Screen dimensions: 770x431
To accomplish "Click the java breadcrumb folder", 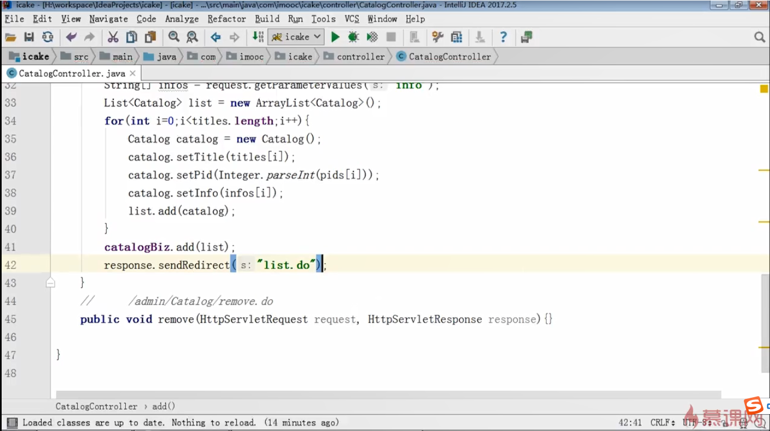I will pyautogui.click(x=160, y=57).
